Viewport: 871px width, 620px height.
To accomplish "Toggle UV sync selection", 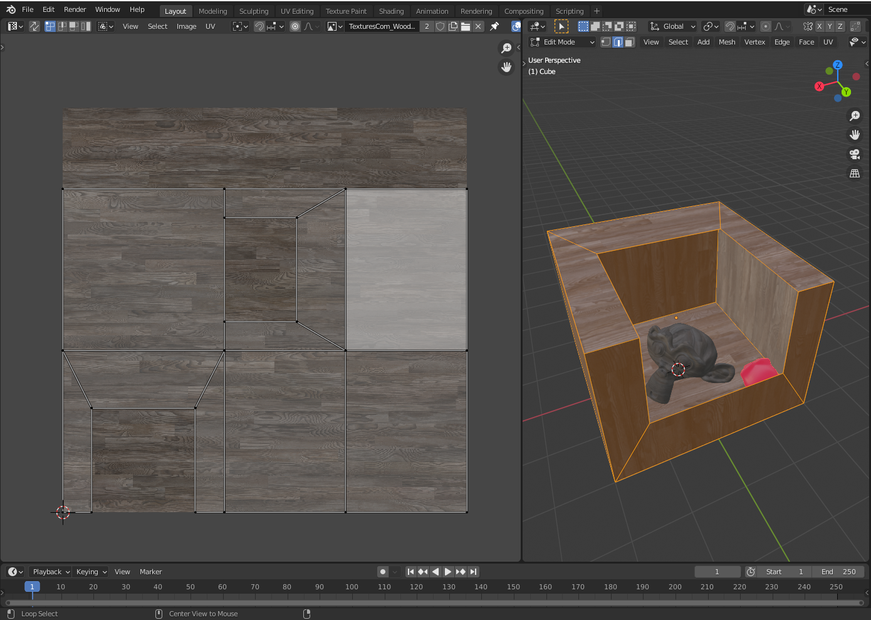I will coord(34,26).
